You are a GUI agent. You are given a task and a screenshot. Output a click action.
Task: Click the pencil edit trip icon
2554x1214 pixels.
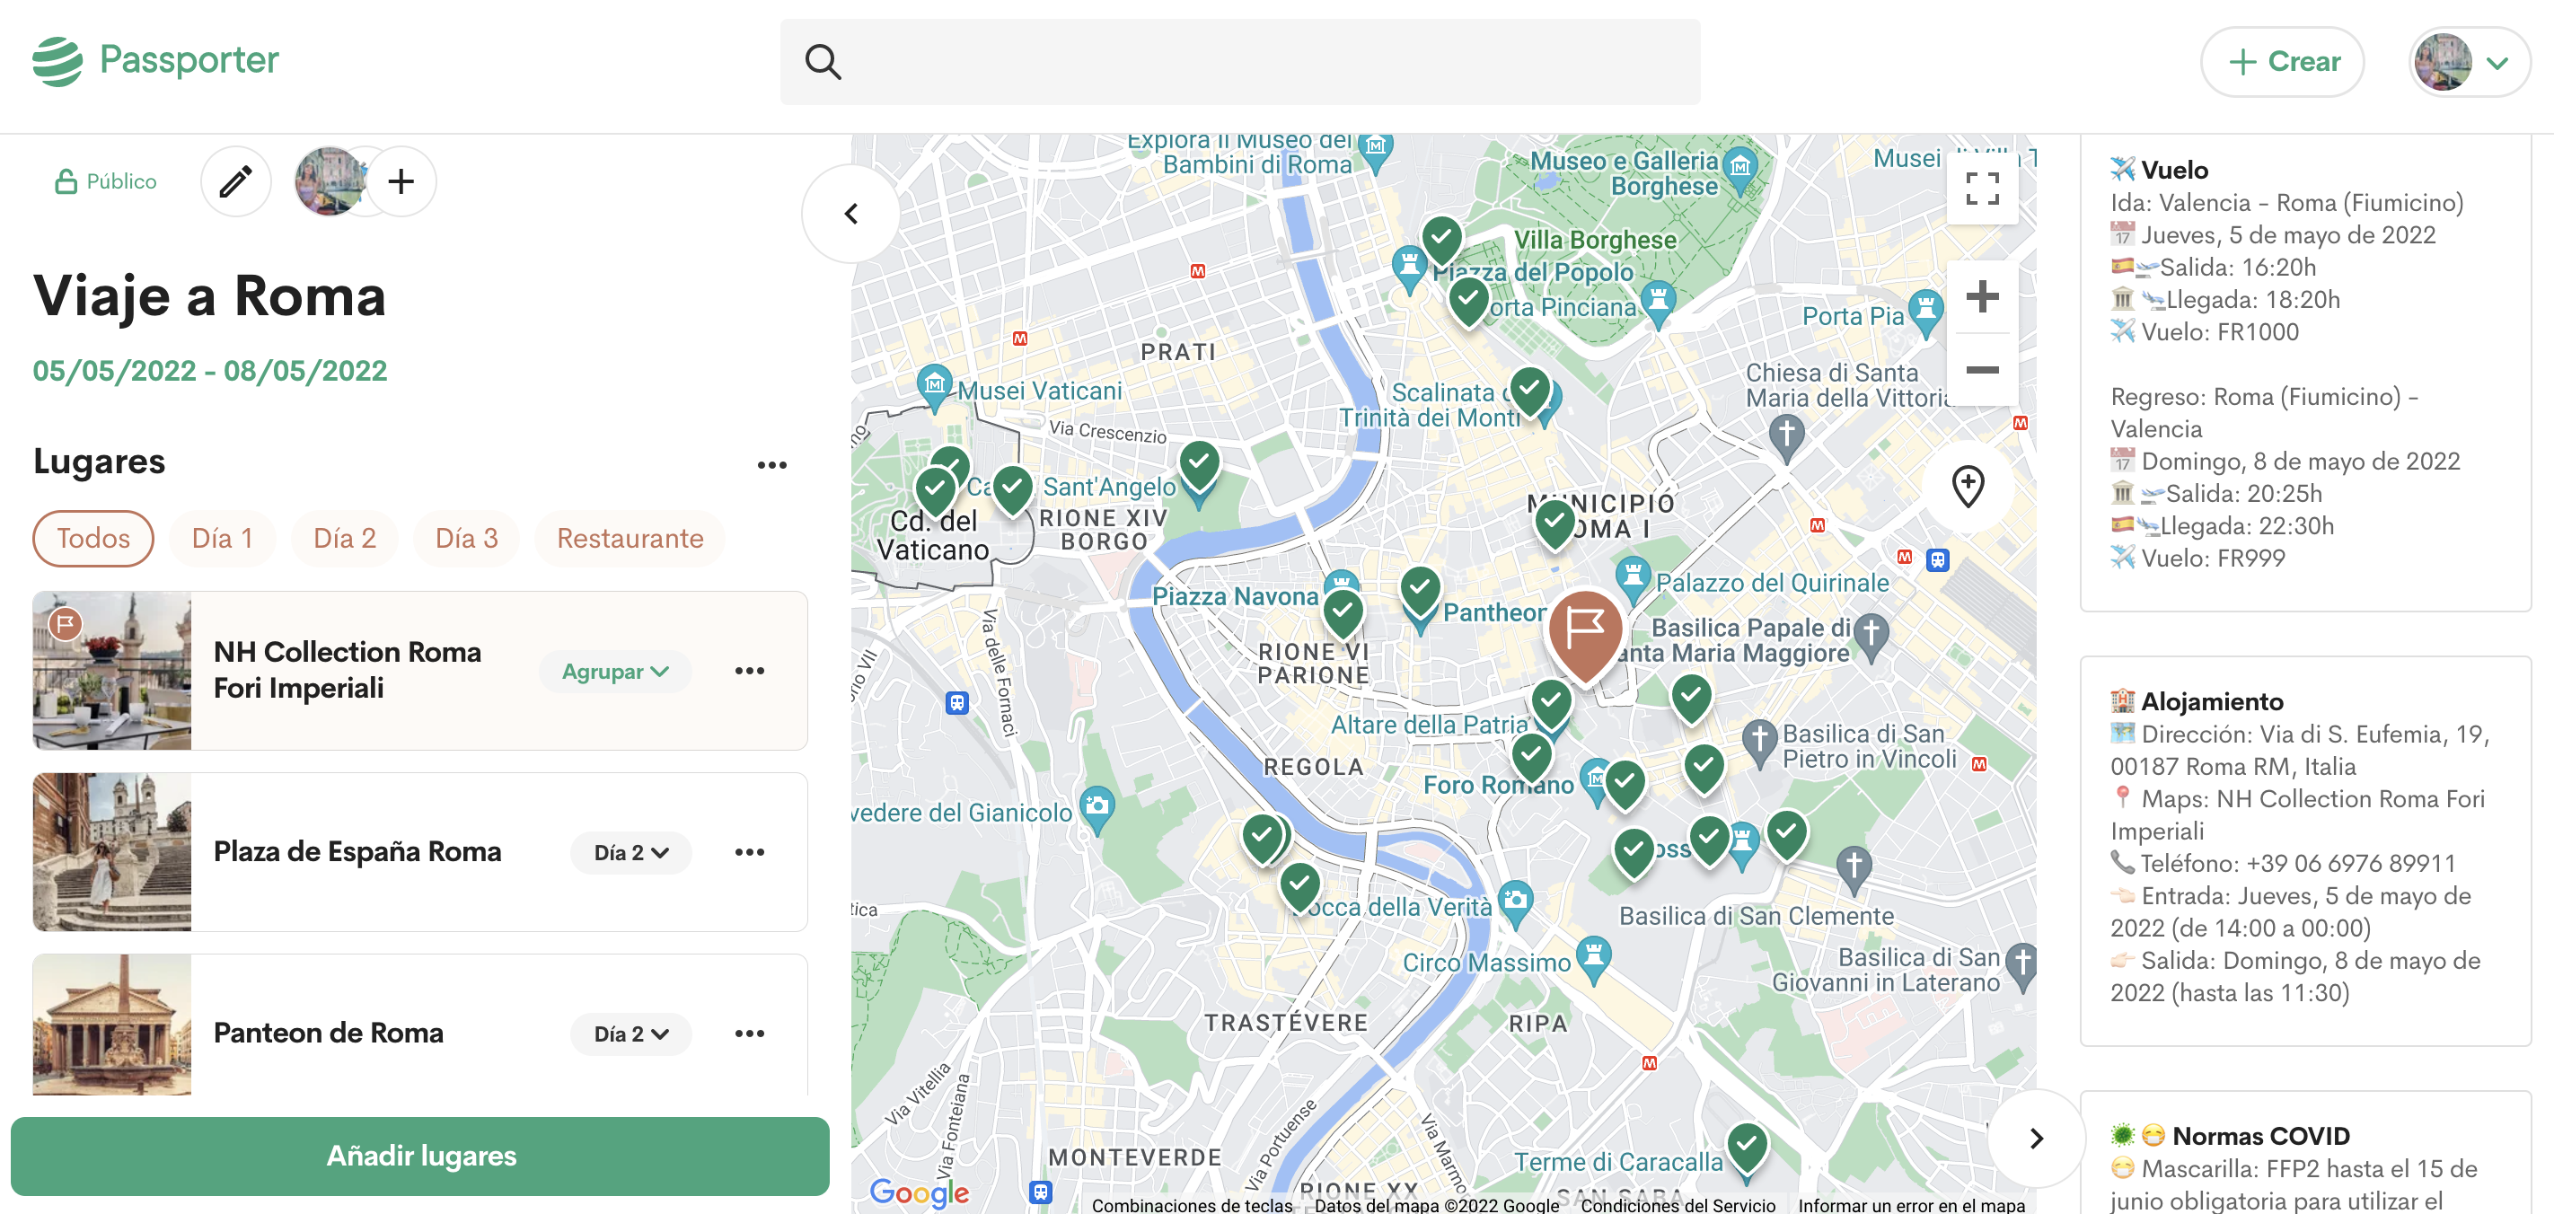[x=236, y=181]
